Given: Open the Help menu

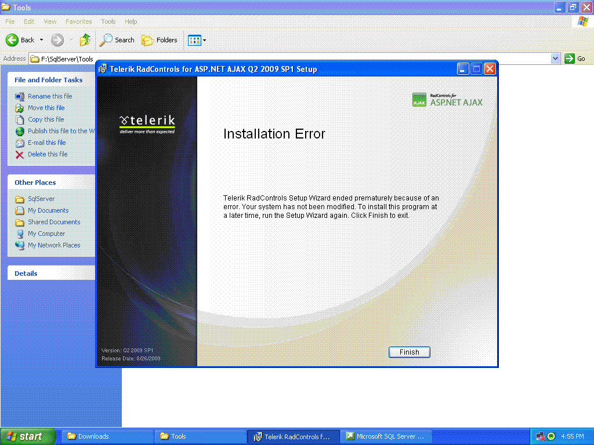Looking at the screenshot, I should [x=131, y=21].
